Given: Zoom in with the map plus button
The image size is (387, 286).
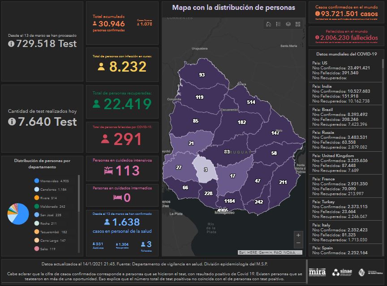Looking at the screenshot, I should [299, 235].
